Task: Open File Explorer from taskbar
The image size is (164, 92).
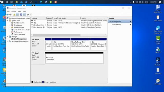Action: pos(16,2)
